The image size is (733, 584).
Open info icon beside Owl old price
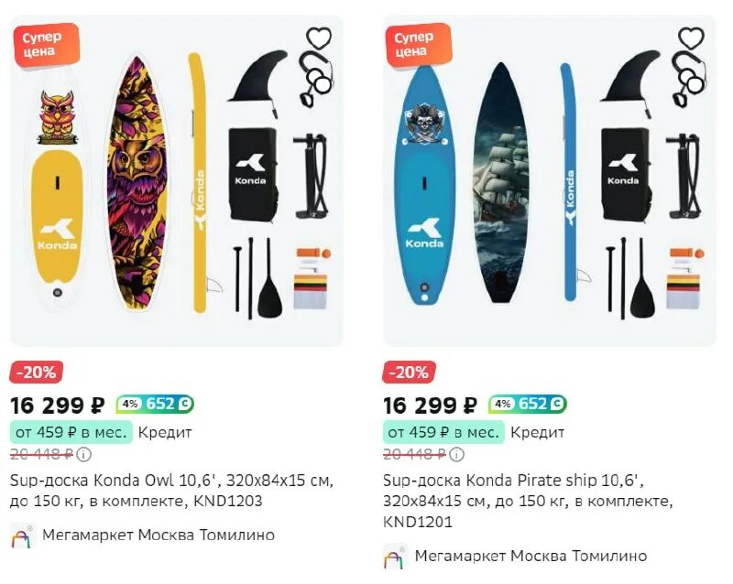click(83, 454)
